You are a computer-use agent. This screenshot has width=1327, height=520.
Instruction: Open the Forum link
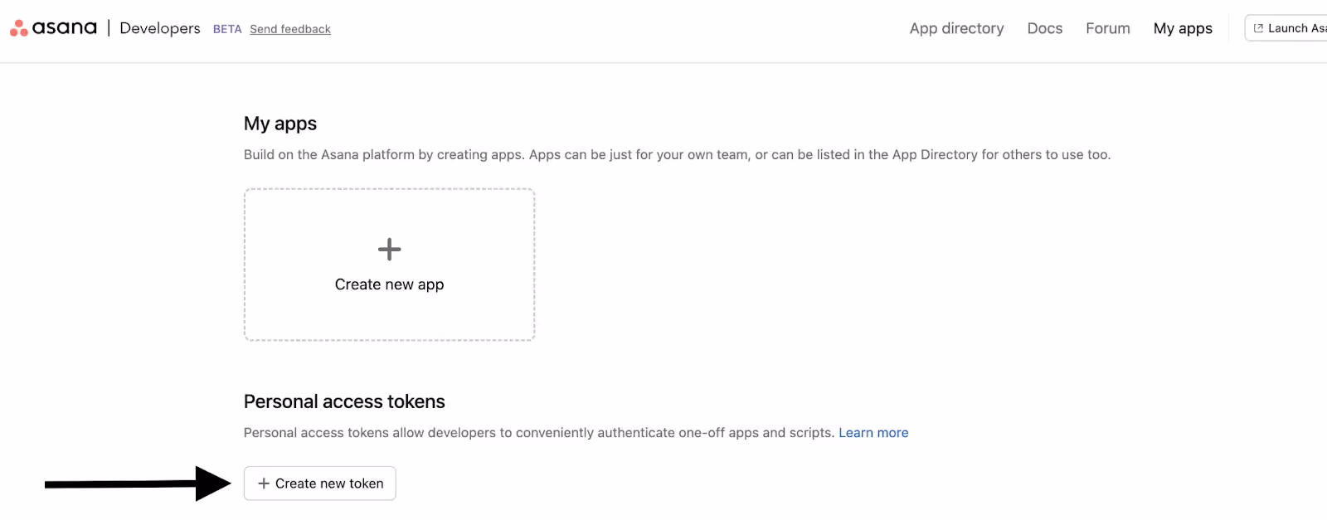coord(1107,28)
